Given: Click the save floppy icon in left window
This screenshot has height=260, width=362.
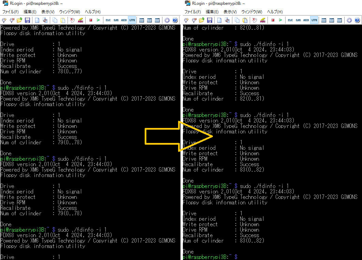Looking at the screenshot, I should pyautogui.click(x=27, y=20).
